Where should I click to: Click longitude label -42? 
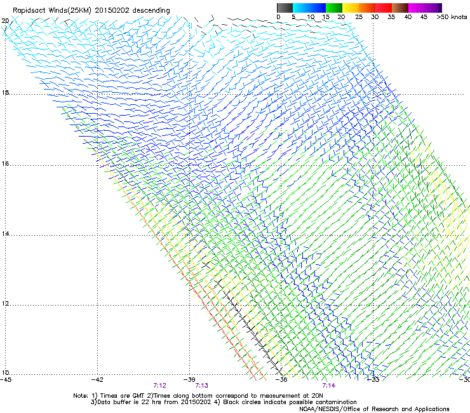pyautogui.click(x=97, y=380)
